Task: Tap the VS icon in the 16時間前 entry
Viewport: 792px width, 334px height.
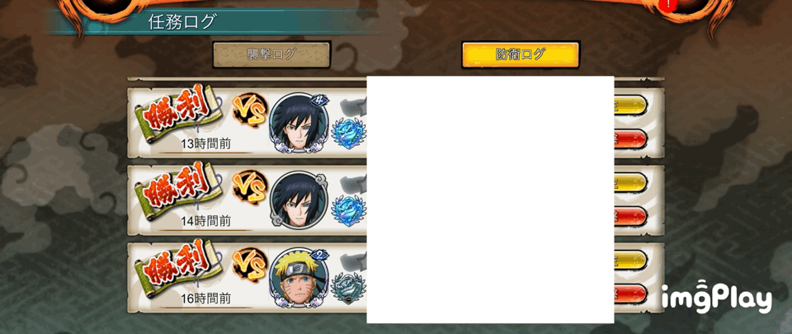Action: pyautogui.click(x=250, y=266)
